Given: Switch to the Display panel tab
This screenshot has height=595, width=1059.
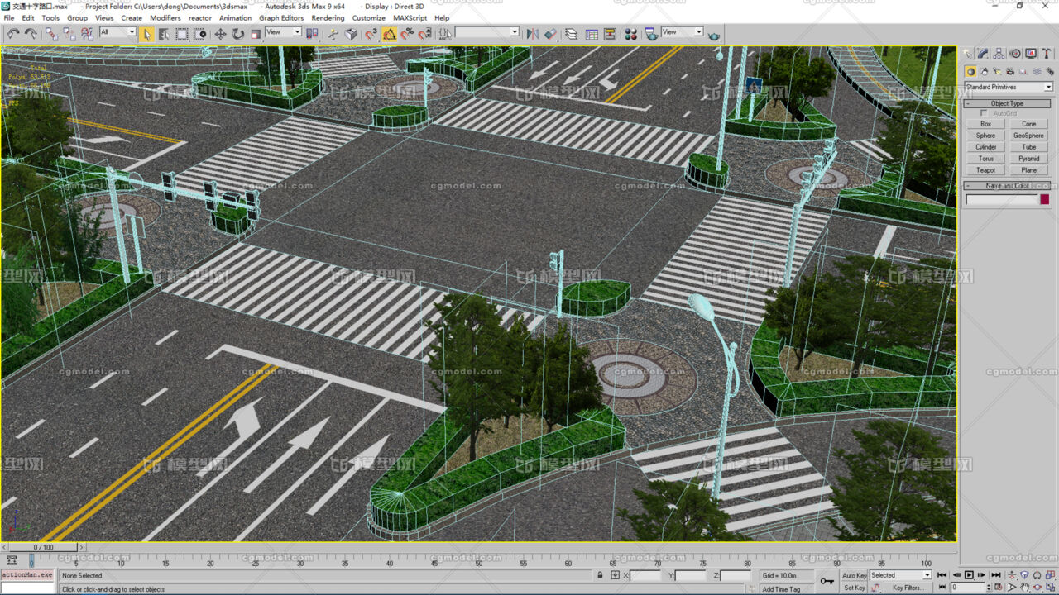Looking at the screenshot, I should pyautogui.click(x=1031, y=54).
